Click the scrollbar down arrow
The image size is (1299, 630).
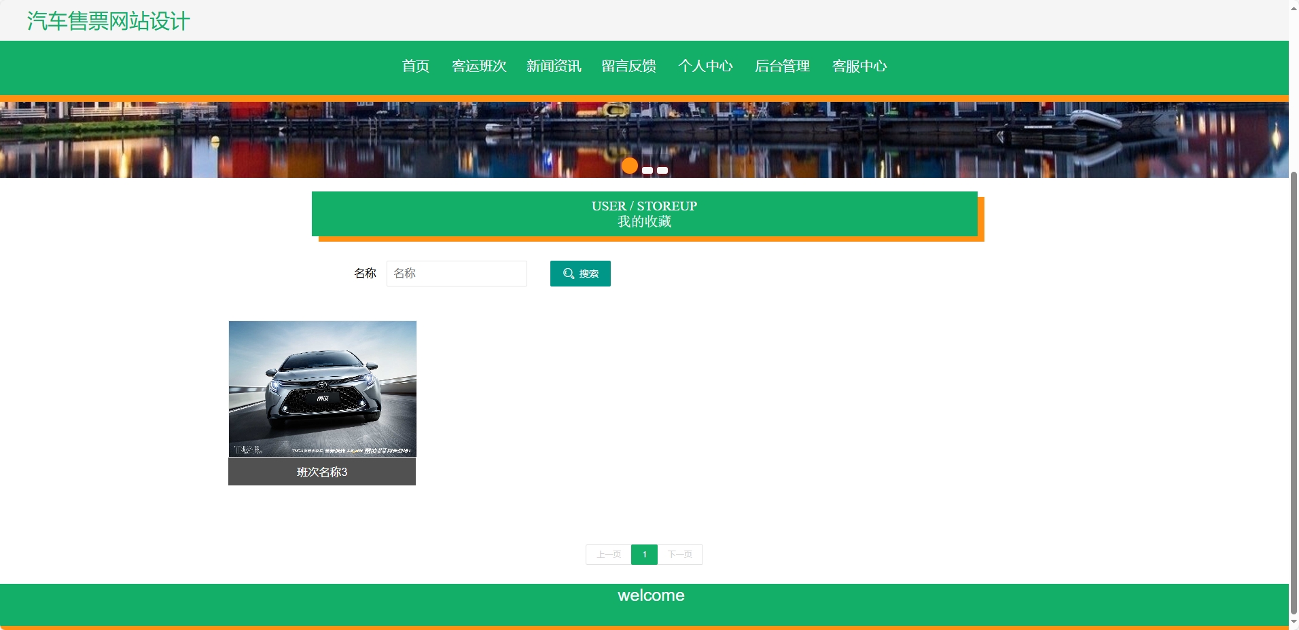[1292, 623]
